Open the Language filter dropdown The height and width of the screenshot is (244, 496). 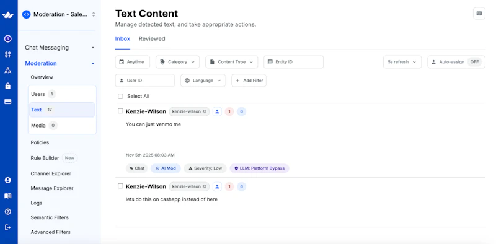203,81
